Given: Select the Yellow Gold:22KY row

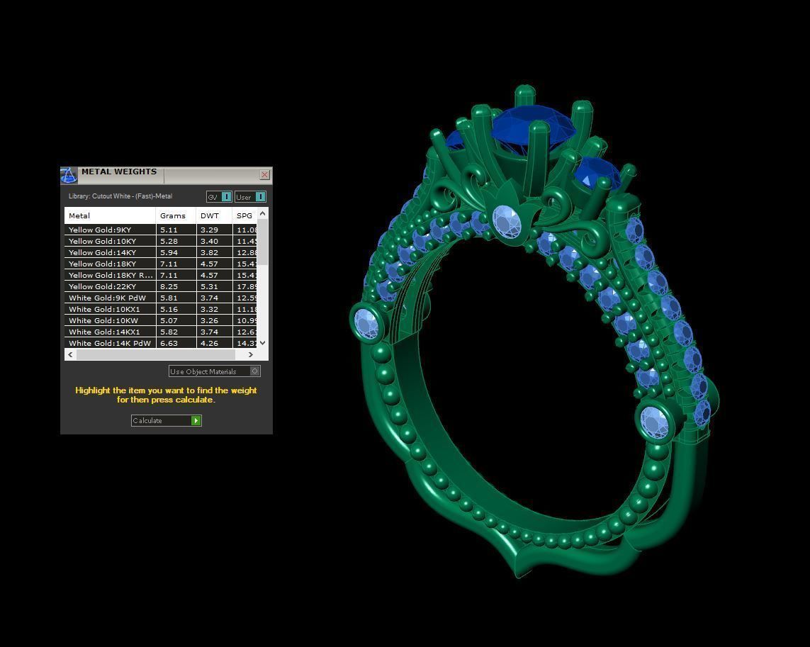Looking at the screenshot, I should 161,286.
